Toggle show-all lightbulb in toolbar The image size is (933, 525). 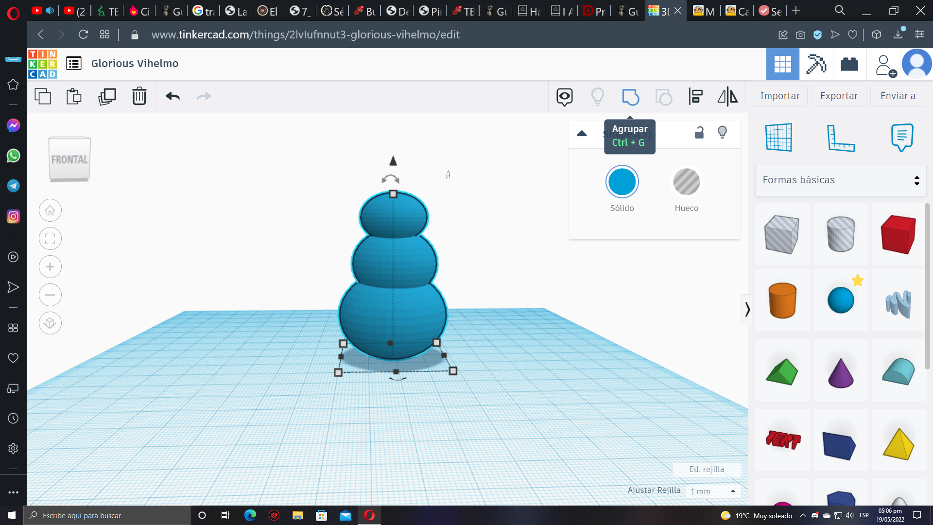point(597,97)
